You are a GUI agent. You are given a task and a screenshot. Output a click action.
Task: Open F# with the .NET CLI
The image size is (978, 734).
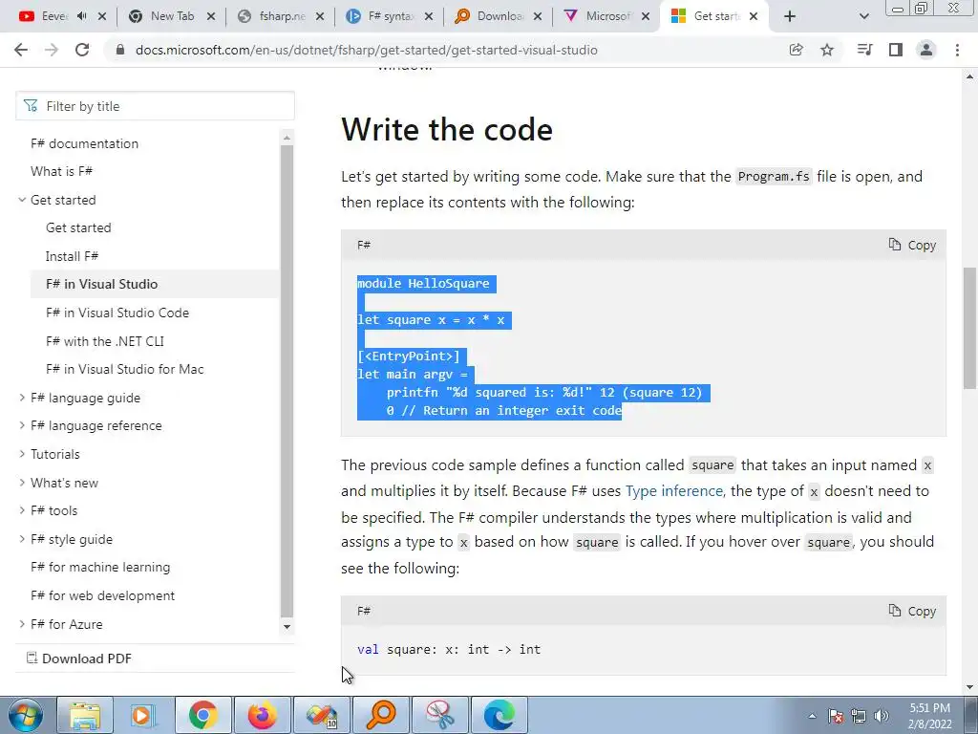105,341
